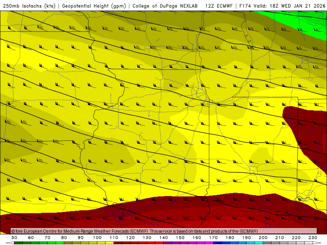Image resolution: width=327 pixels, height=245 pixels.
Task: Click the left arrow end of color bar
Action: 10,243
